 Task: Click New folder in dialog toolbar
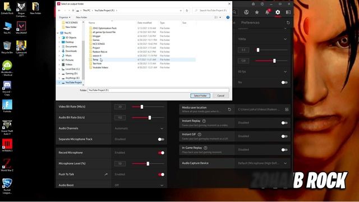point(81,17)
